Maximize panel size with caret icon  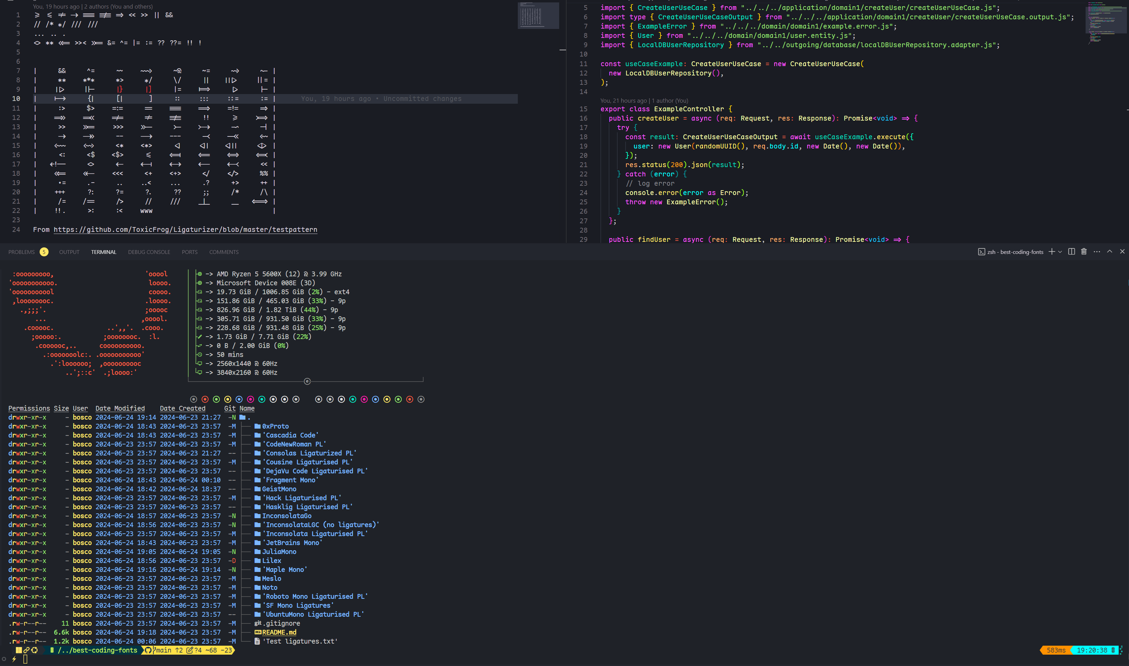pos(1110,252)
